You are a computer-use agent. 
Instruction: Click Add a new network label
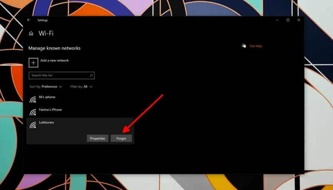(55, 60)
